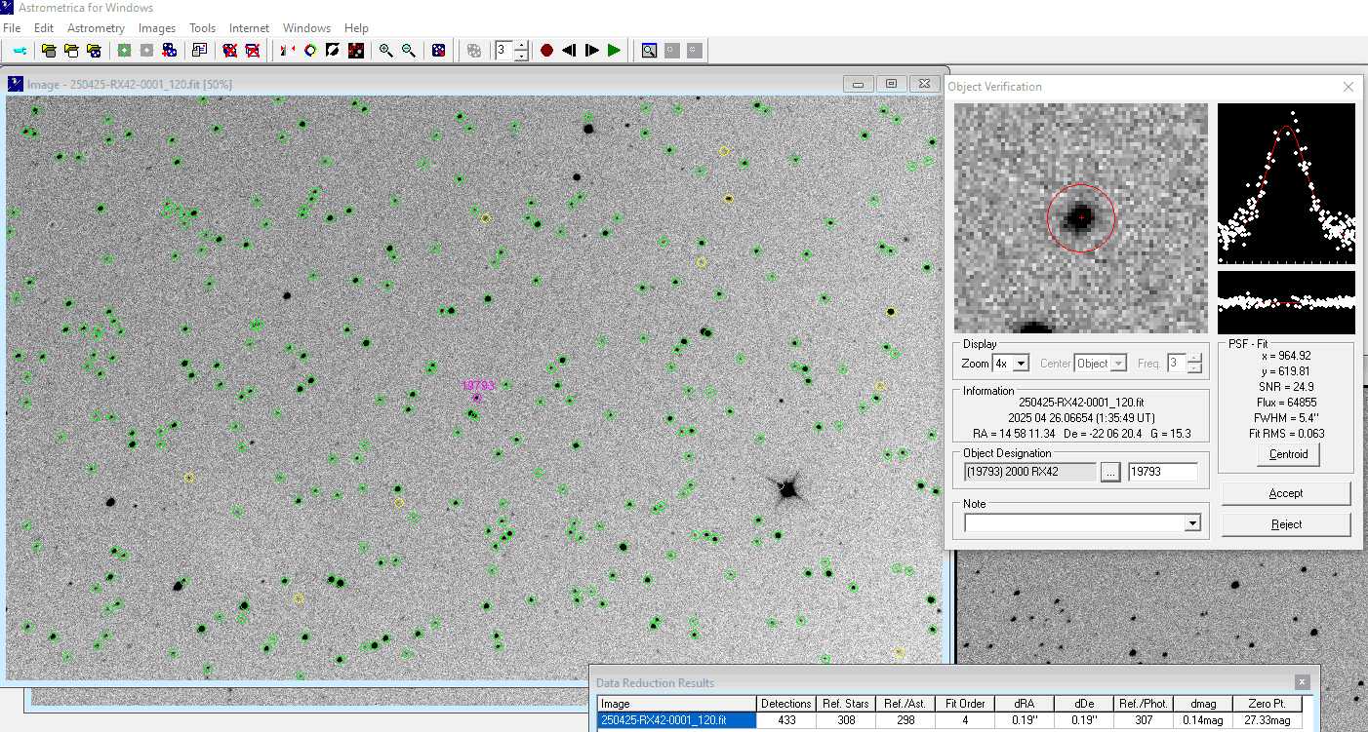Toggle the Invert Display icon
This screenshot has width=1368, height=732.
(333, 50)
